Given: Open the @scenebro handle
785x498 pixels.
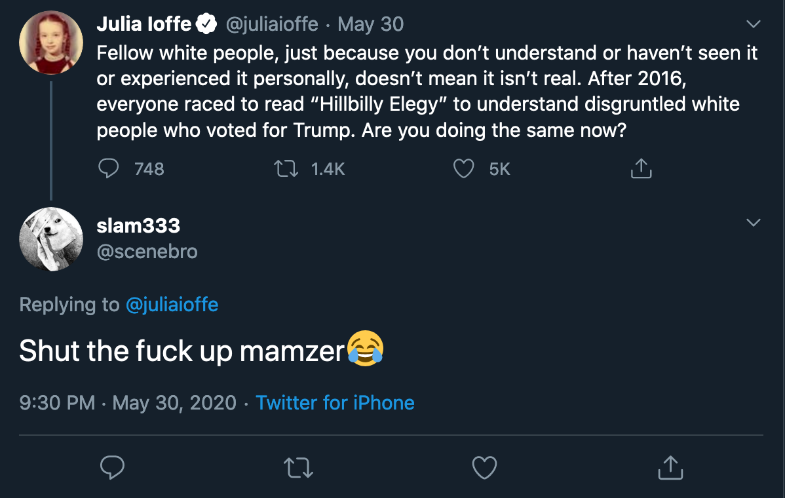Looking at the screenshot, I should (147, 251).
